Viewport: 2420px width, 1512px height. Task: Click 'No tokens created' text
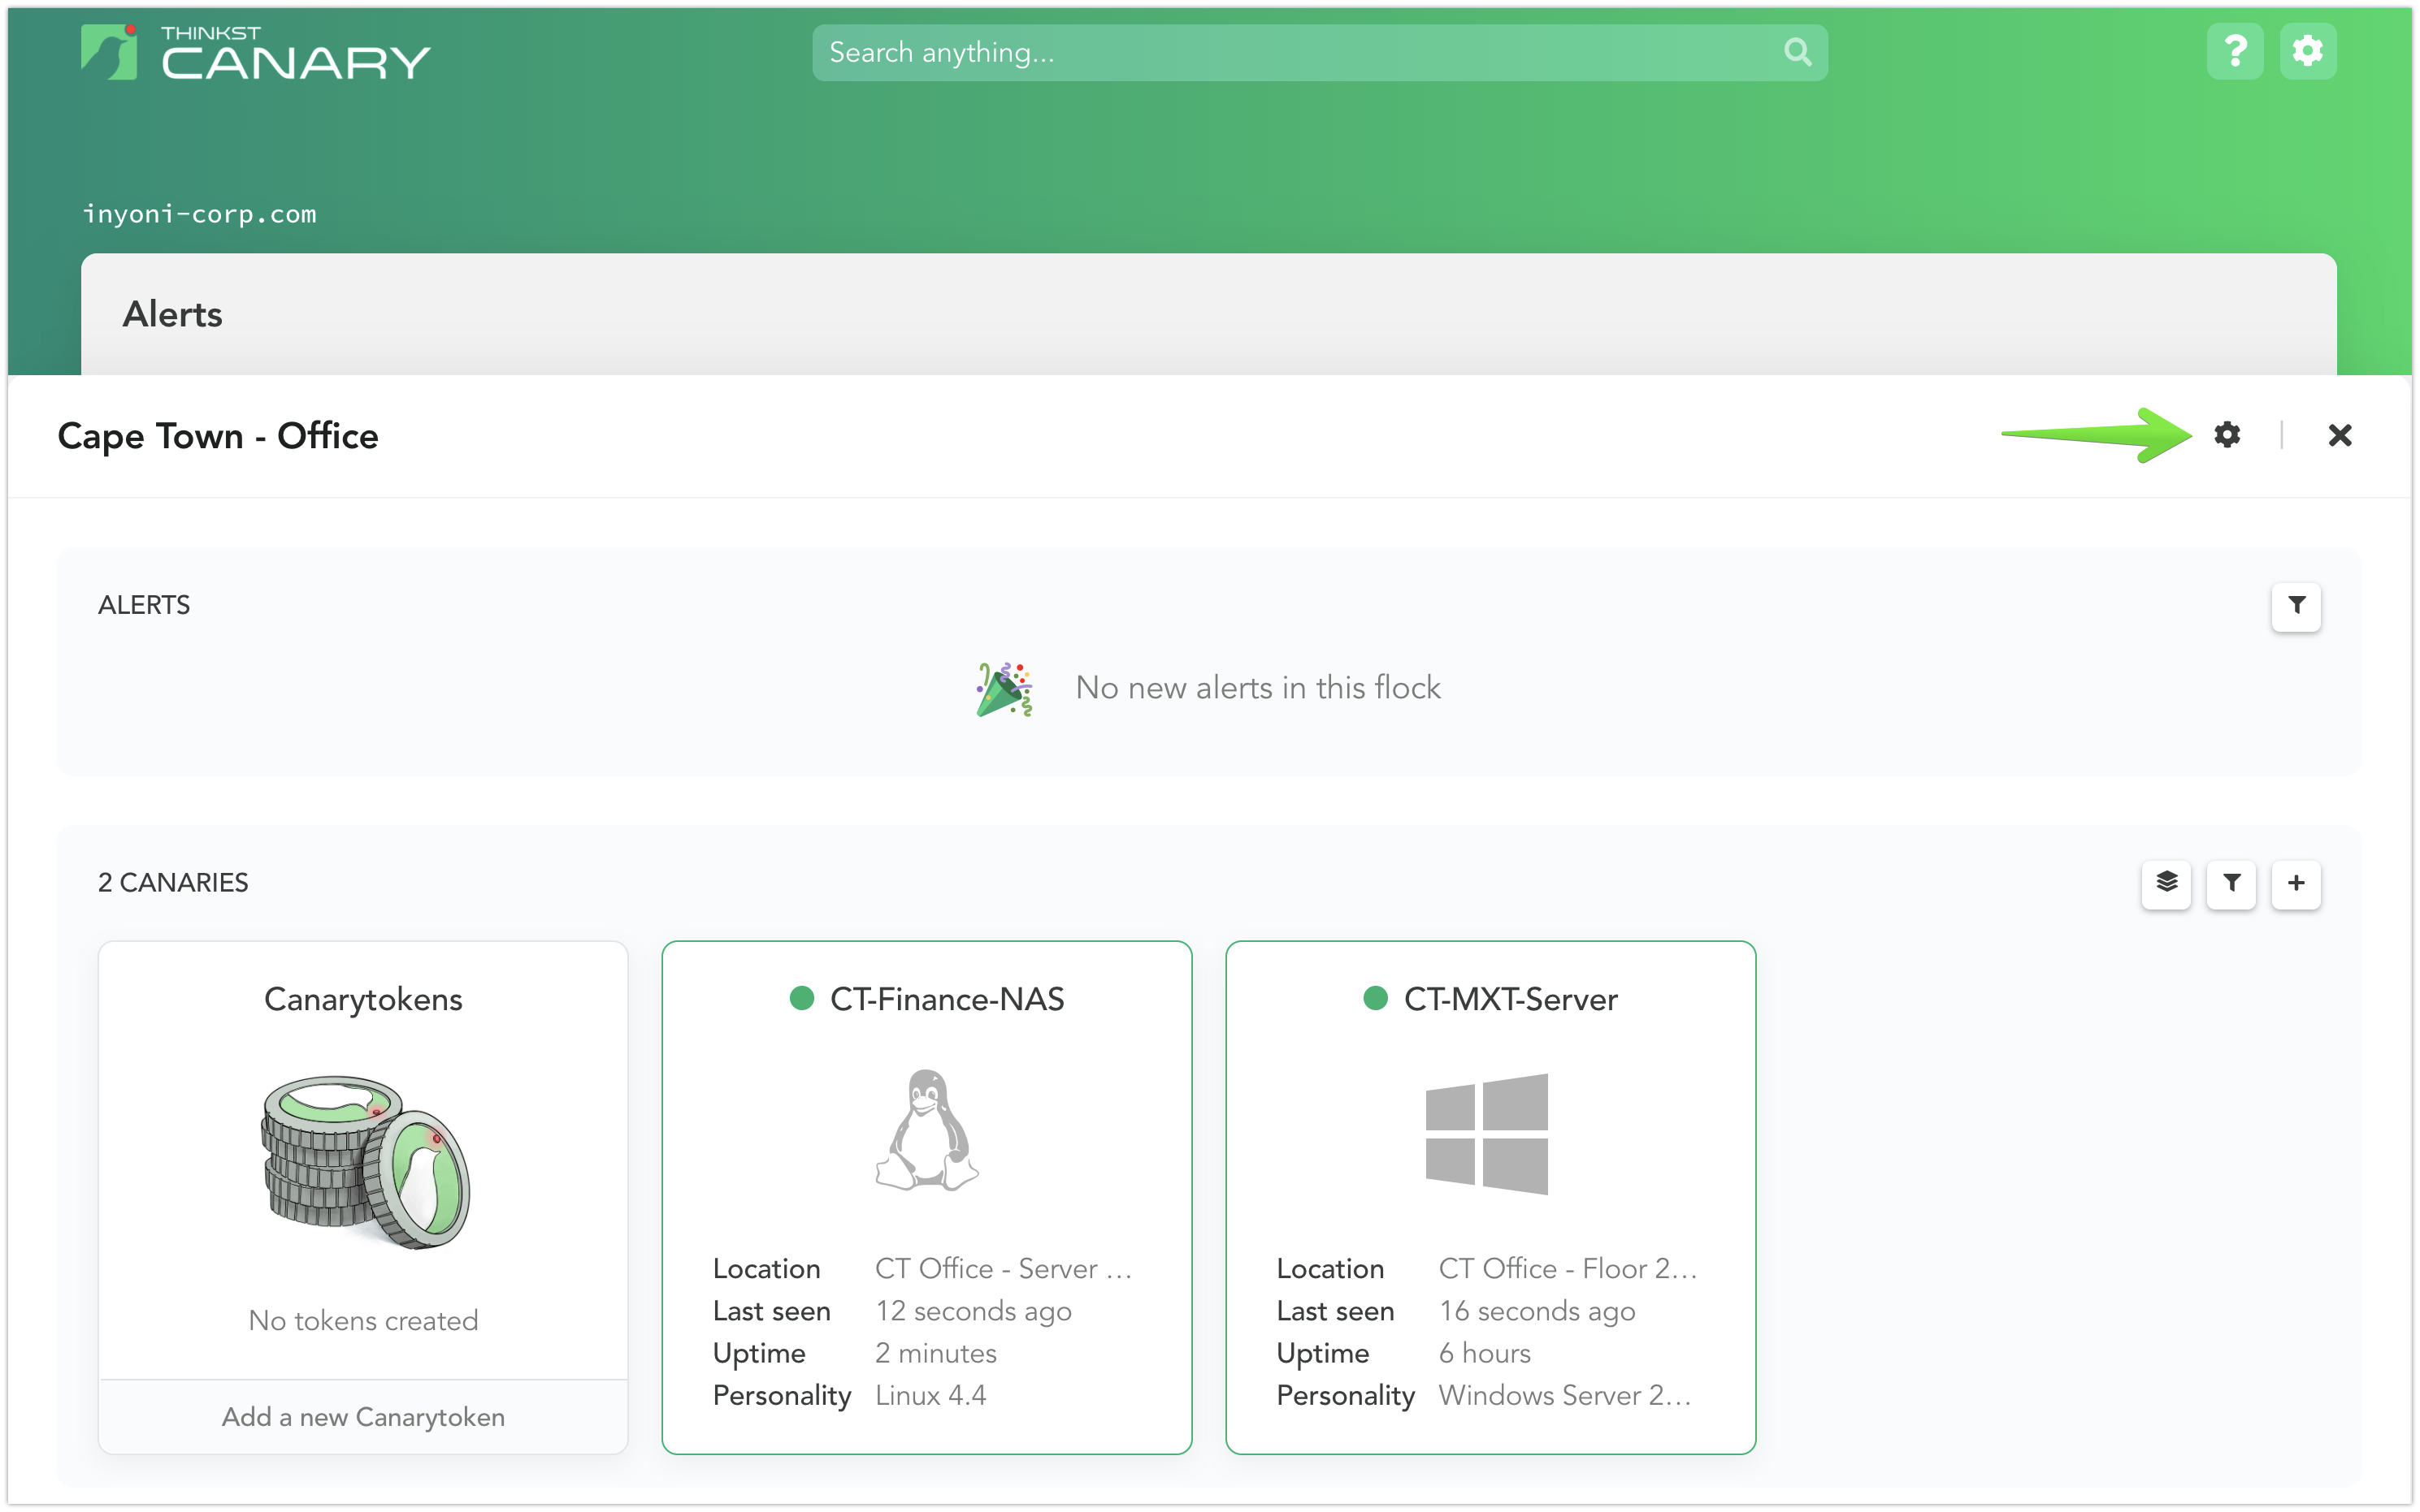click(363, 1320)
